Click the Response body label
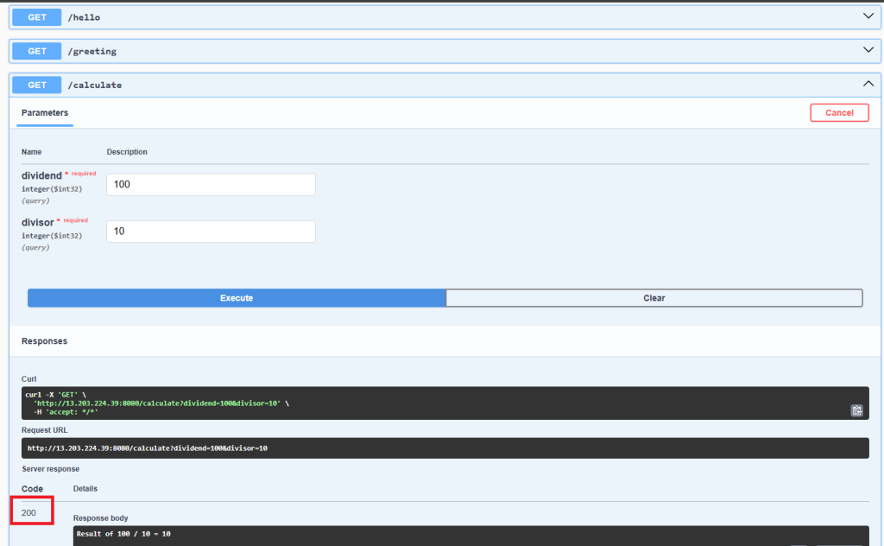This screenshot has width=884, height=546. (x=100, y=517)
